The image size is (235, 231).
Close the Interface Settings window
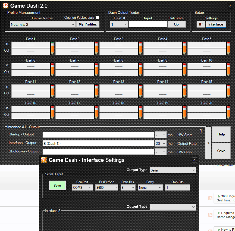click(x=195, y=160)
